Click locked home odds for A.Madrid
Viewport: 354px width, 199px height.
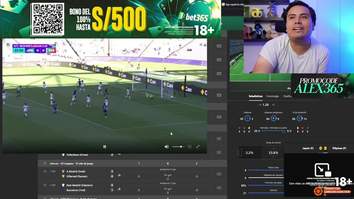[x=139, y=176]
